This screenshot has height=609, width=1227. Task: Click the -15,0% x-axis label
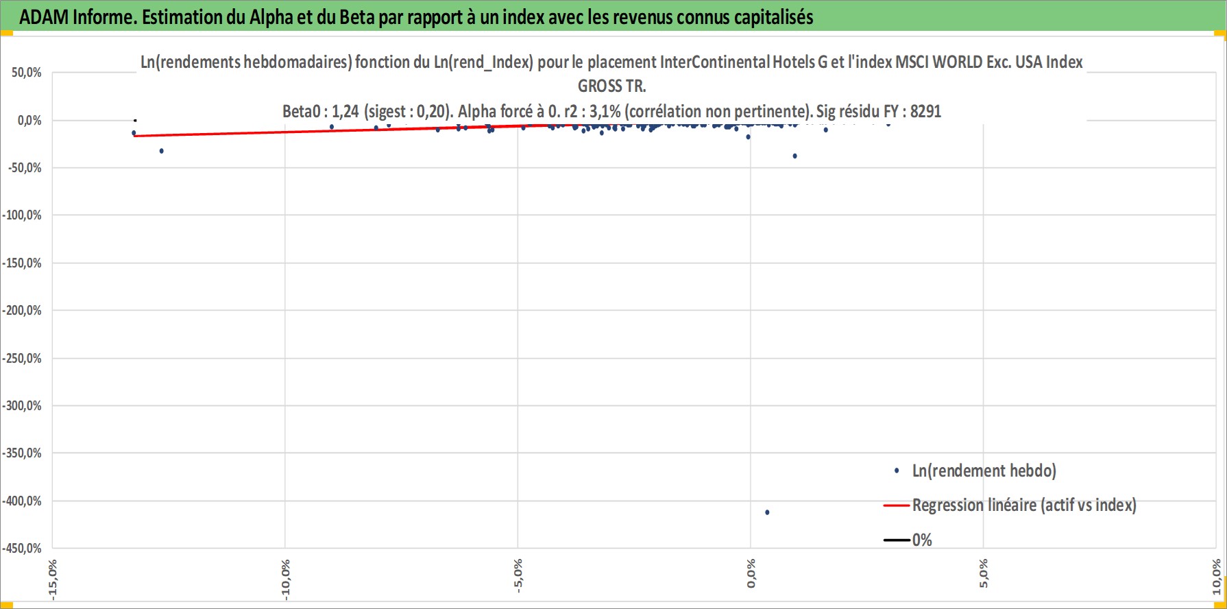(x=53, y=579)
